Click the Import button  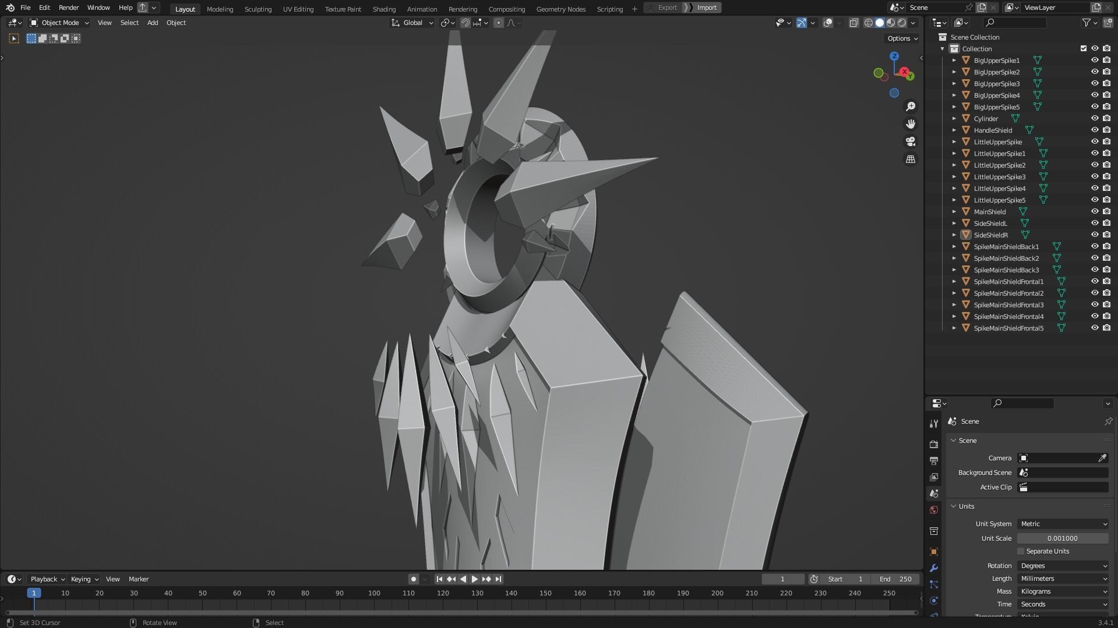pyautogui.click(x=703, y=8)
